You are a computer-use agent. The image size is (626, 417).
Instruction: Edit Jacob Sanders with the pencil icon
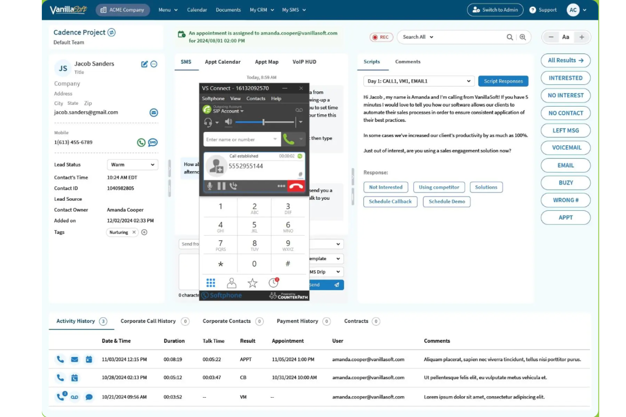click(x=144, y=64)
